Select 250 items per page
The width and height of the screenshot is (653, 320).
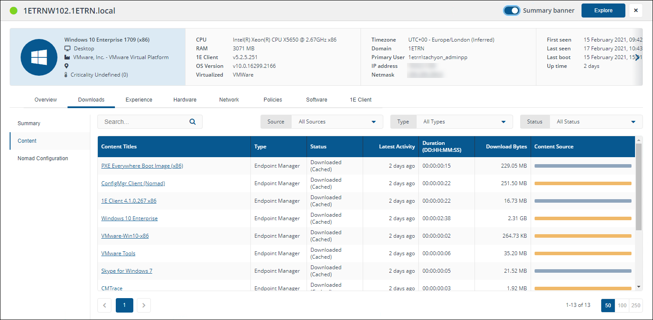[636, 306]
